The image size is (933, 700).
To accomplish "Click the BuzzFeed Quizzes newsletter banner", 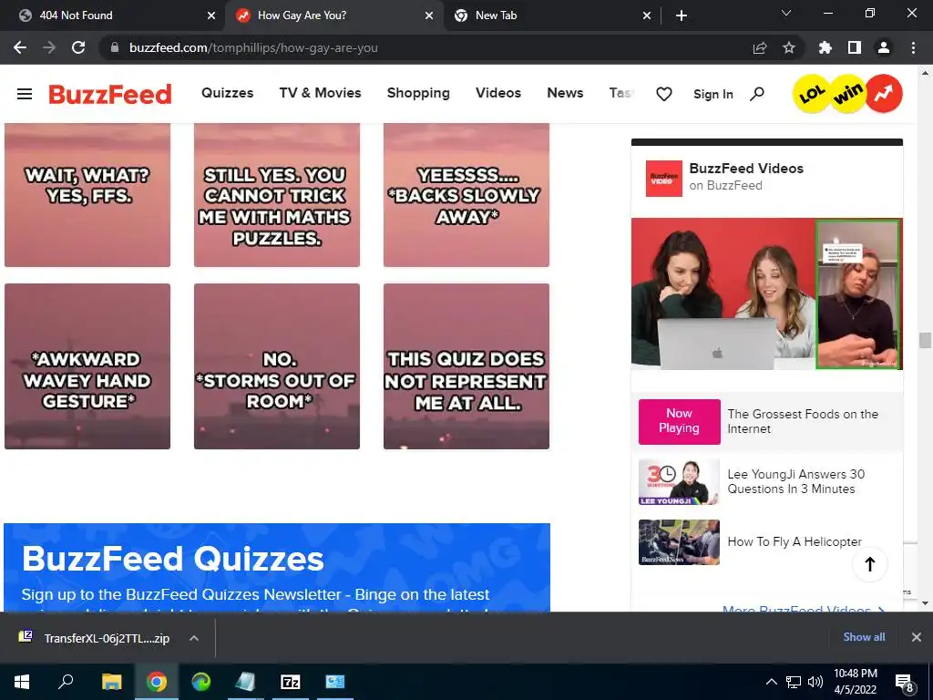I will [x=277, y=567].
